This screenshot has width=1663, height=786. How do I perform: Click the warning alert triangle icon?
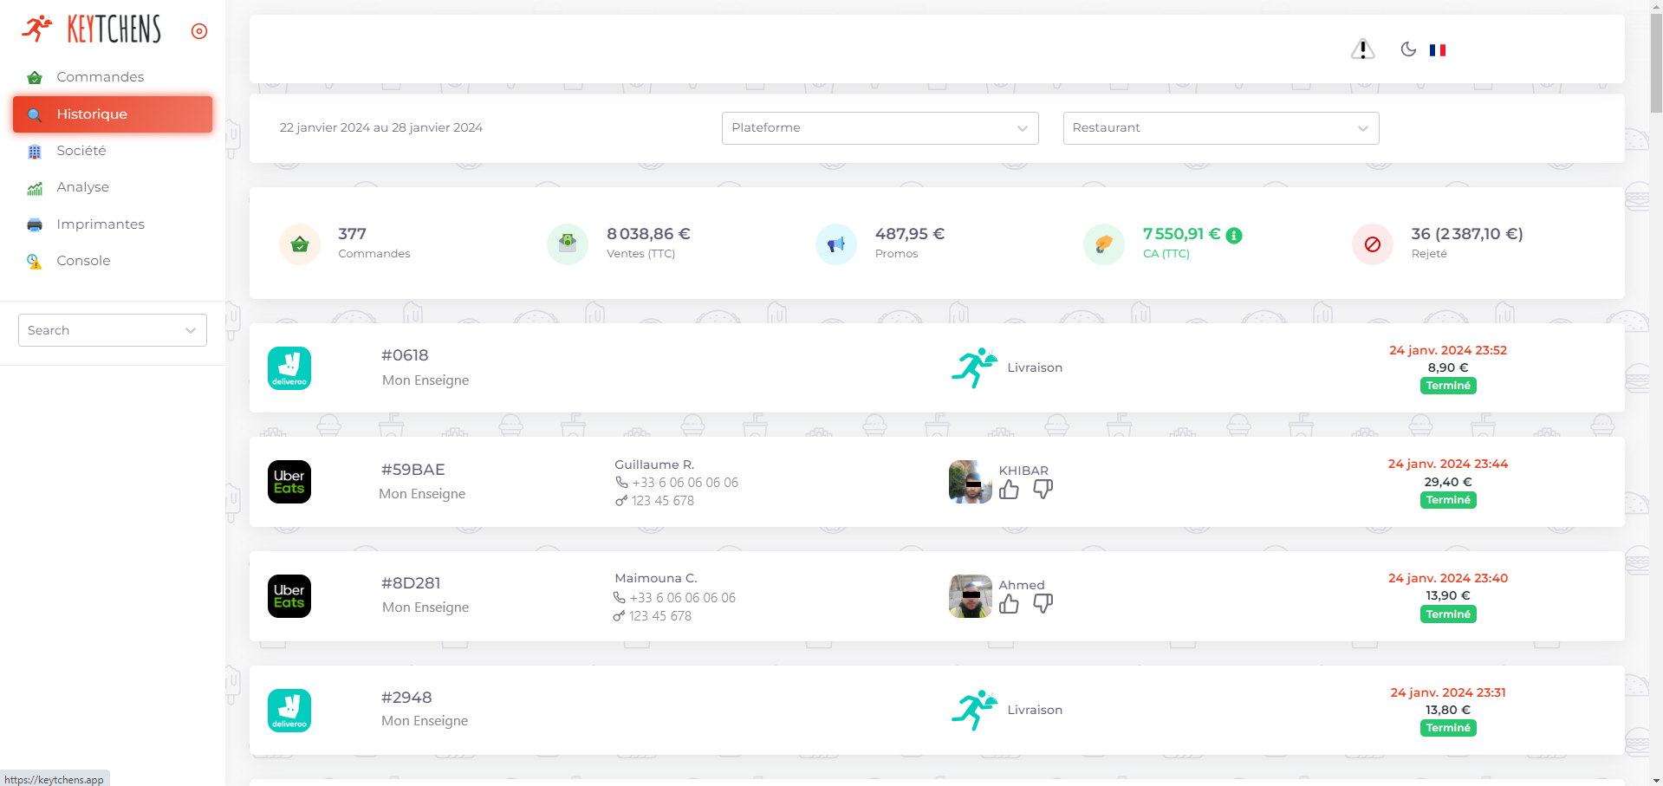coord(1362,49)
